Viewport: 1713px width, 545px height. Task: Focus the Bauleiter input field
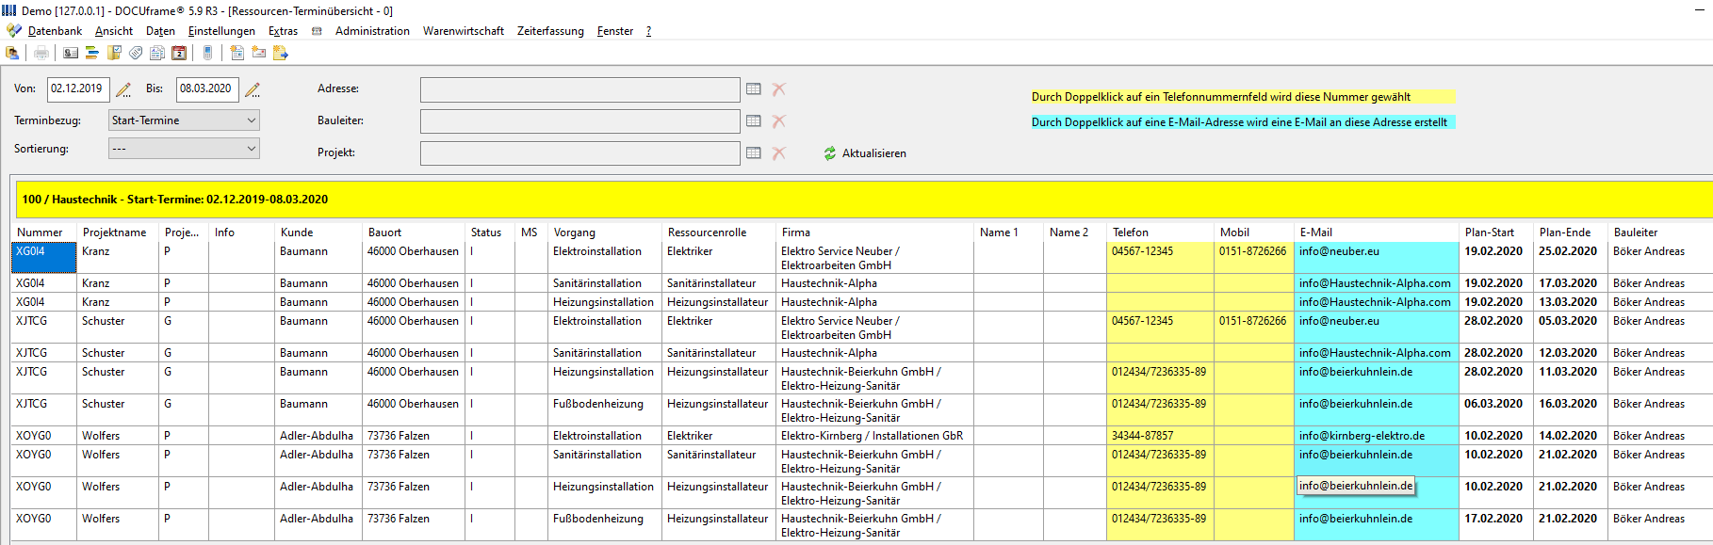[579, 121]
